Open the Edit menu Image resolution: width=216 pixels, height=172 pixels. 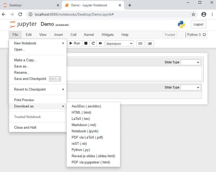pos(29,35)
